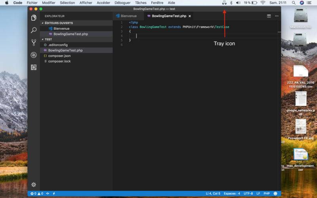Open the Sélection menu
The width and height of the screenshot is (317, 198).
click(67, 3)
